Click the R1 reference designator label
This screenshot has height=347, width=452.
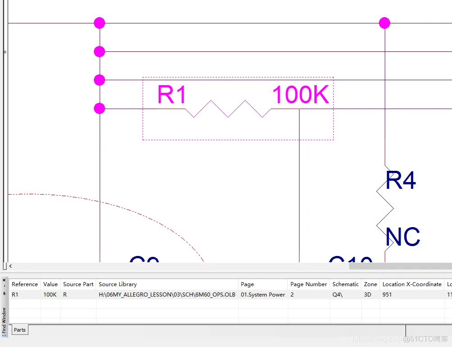[172, 95]
